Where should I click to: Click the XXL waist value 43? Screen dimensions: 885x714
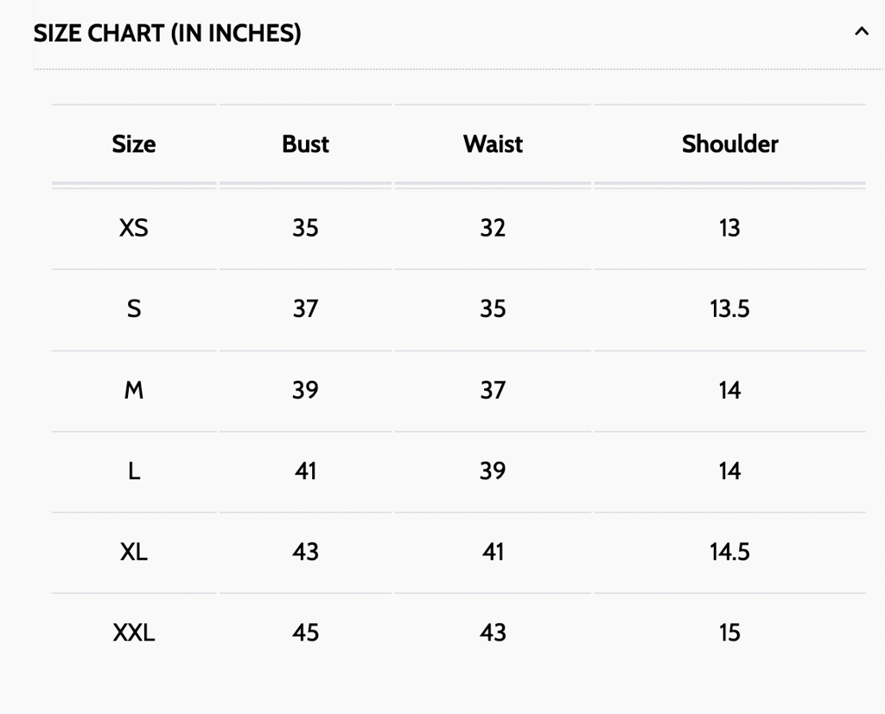coord(493,633)
